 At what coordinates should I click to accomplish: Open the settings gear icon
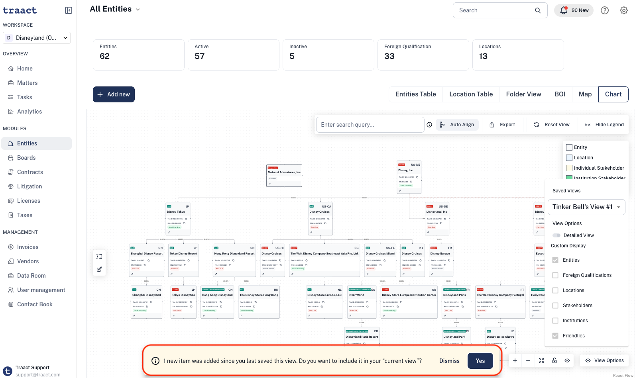(624, 10)
